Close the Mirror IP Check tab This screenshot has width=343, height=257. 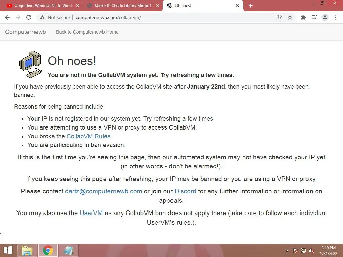point(158,6)
